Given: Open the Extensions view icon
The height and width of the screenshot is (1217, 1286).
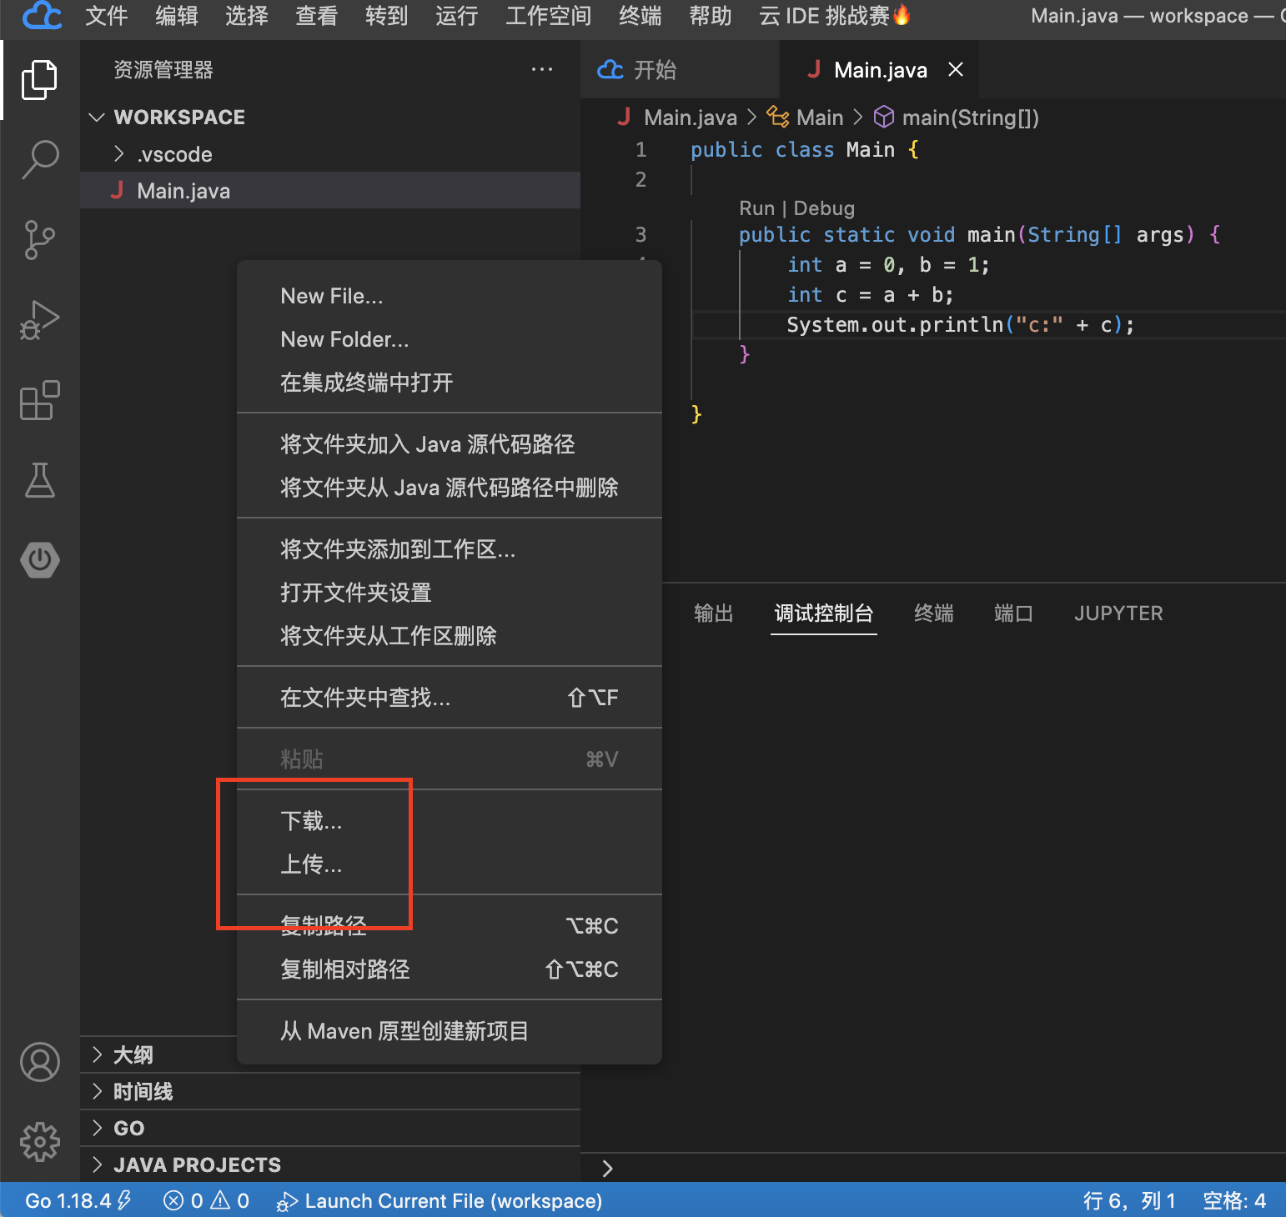Looking at the screenshot, I should [39, 400].
